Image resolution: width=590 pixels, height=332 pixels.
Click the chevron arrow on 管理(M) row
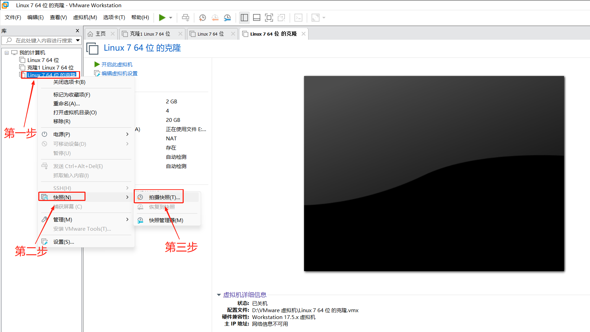127,219
